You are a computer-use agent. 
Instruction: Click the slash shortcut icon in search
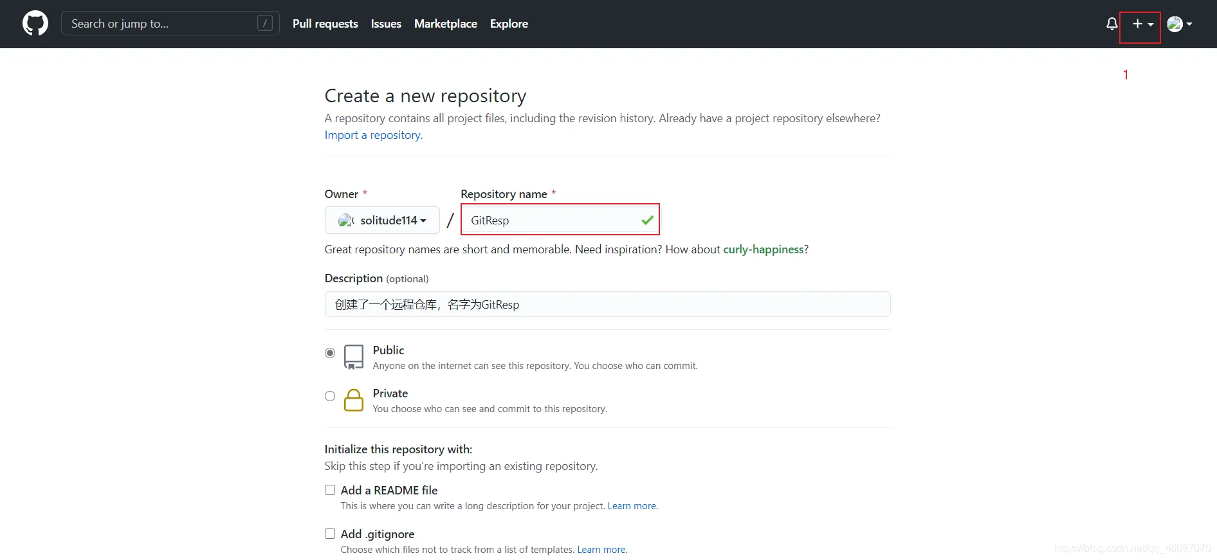[264, 24]
